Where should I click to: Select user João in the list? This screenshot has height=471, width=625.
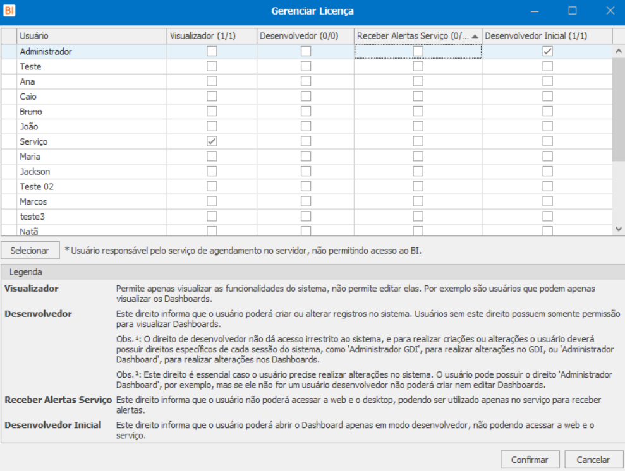(x=29, y=127)
